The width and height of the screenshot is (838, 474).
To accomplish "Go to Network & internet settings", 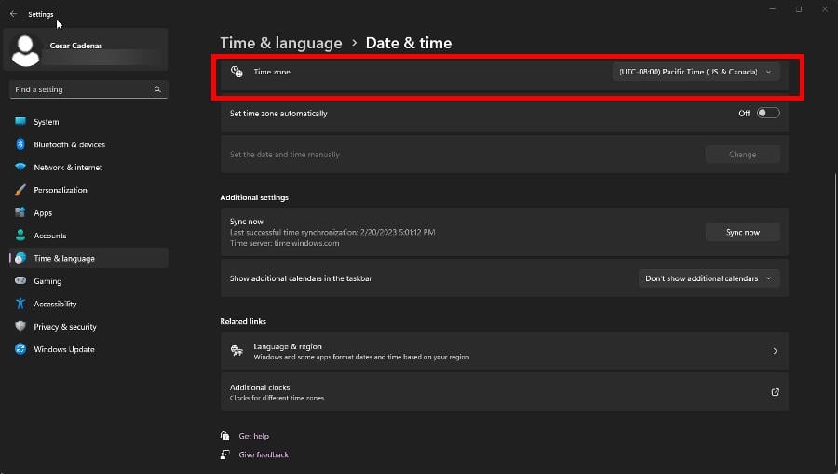I will point(68,168).
